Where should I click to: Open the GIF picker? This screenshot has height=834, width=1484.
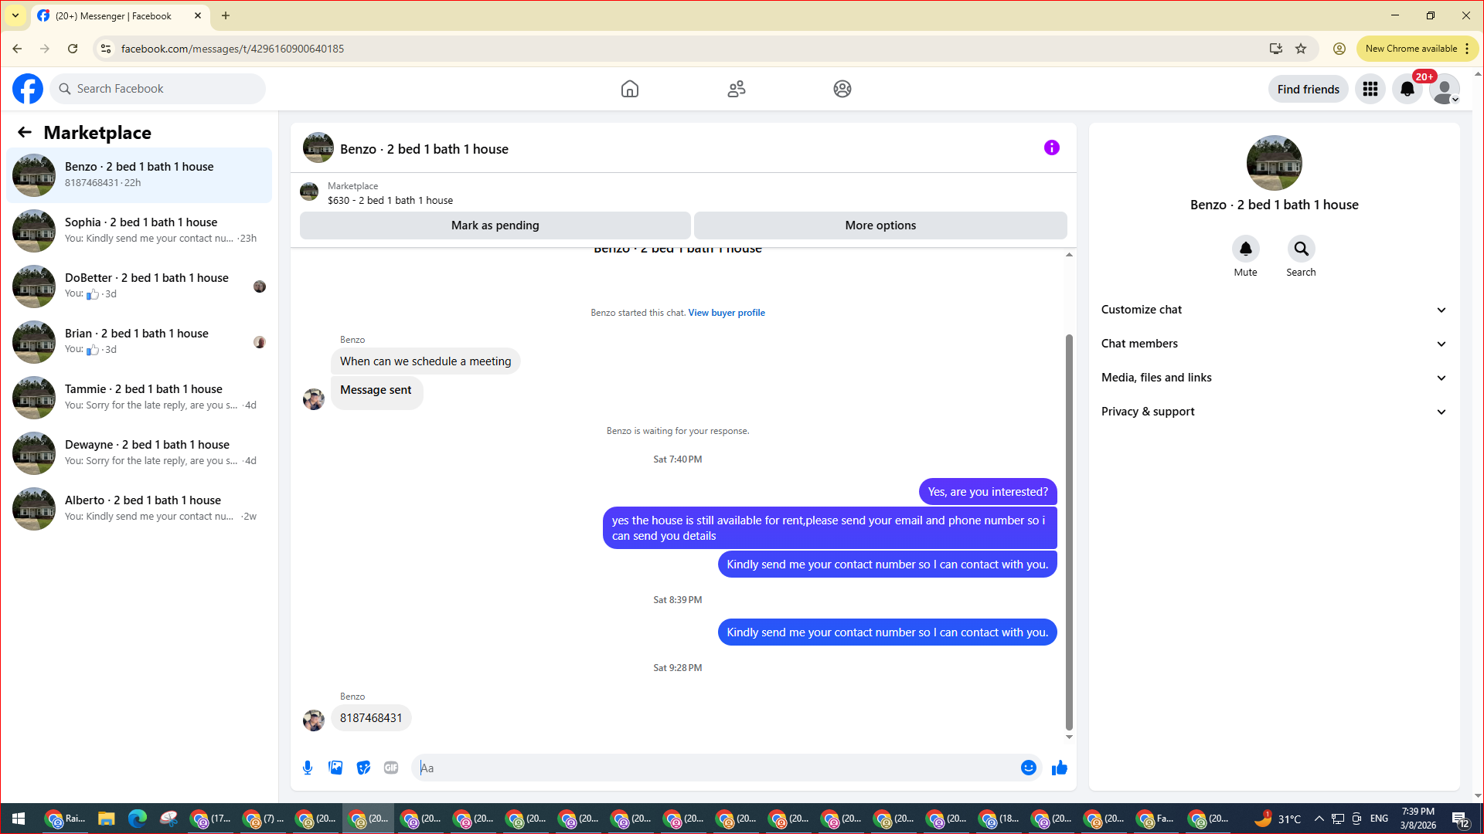coord(391,768)
